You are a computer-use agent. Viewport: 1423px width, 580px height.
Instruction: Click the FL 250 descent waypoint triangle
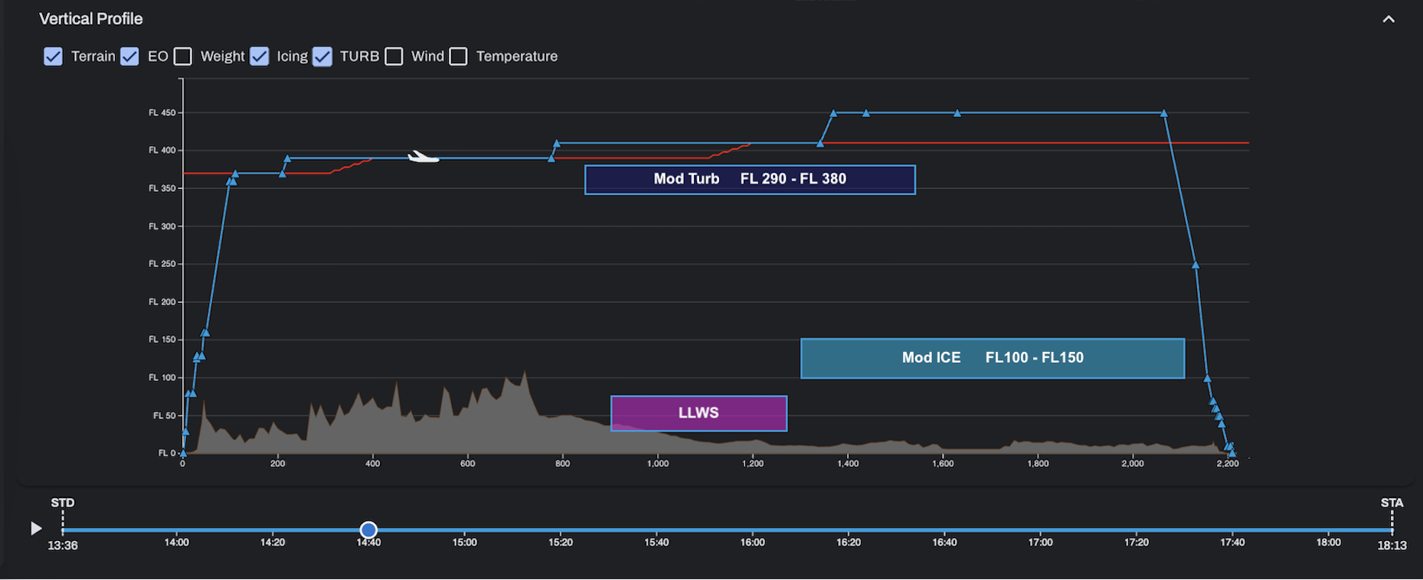click(1196, 265)
